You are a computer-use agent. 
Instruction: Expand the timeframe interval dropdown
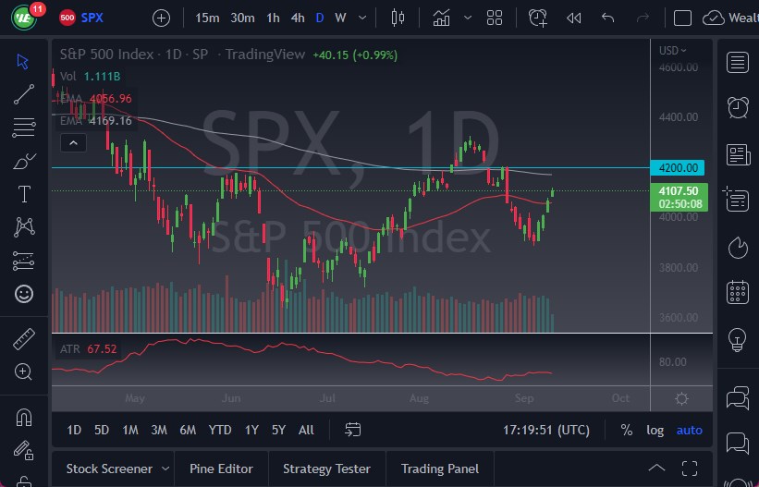pos(362,18)
